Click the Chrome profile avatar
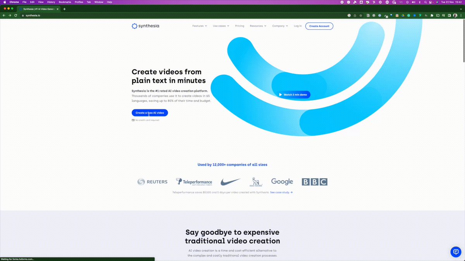The image size is (465, 261). click(455, 15)
